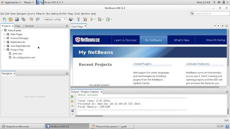Click the New Project toolbar icon

click(x=11, y=19)
